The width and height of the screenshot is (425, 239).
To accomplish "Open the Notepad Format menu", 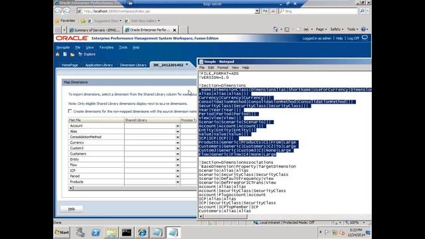I will pyautogui.click(x=222, y=68).
